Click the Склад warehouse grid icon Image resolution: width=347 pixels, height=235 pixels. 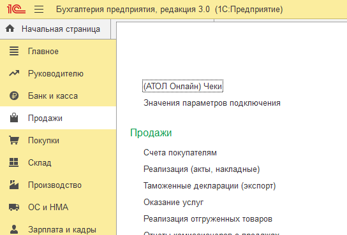pos(14,162)
